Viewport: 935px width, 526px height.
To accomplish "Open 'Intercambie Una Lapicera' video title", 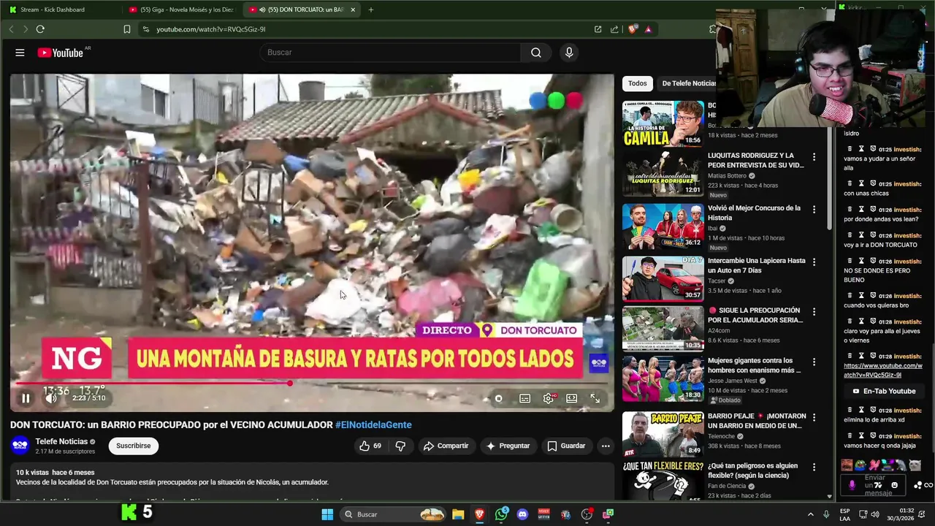I will [x=757, y=265].
